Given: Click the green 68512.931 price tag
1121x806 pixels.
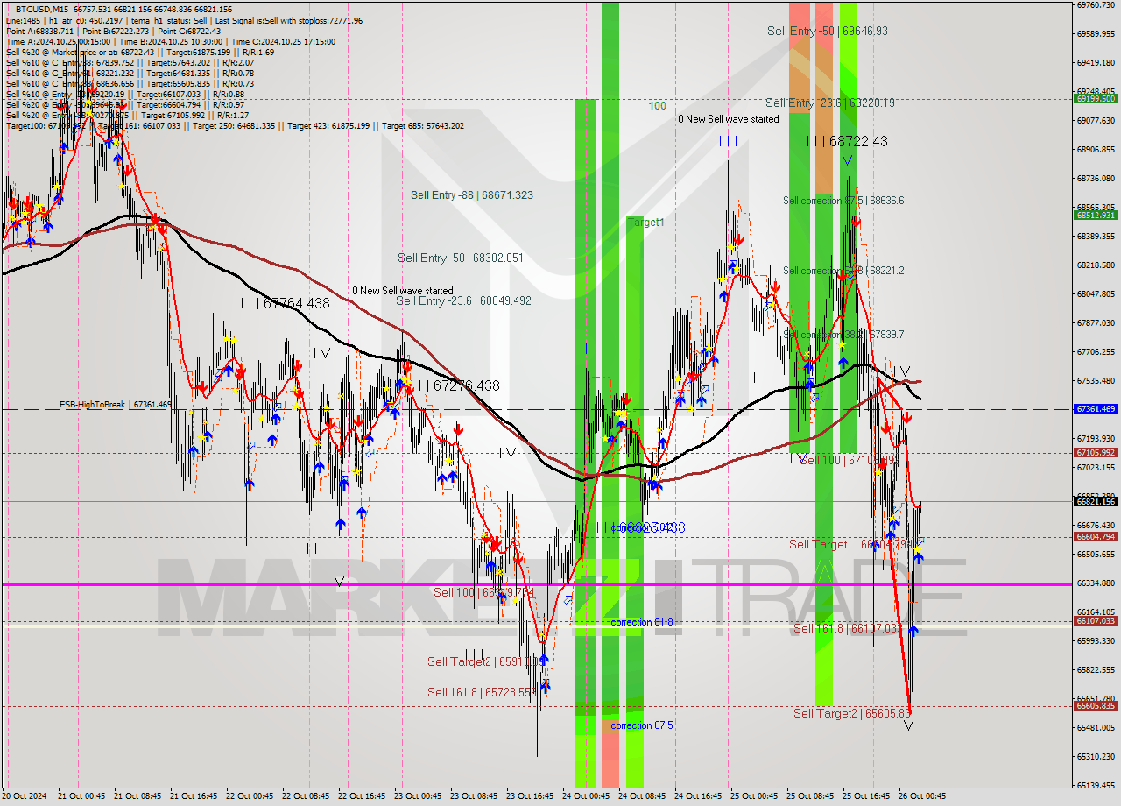Looking at the screenshot, I should (1095, 215).
